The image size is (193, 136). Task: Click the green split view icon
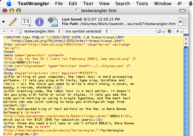pos(170,31)
